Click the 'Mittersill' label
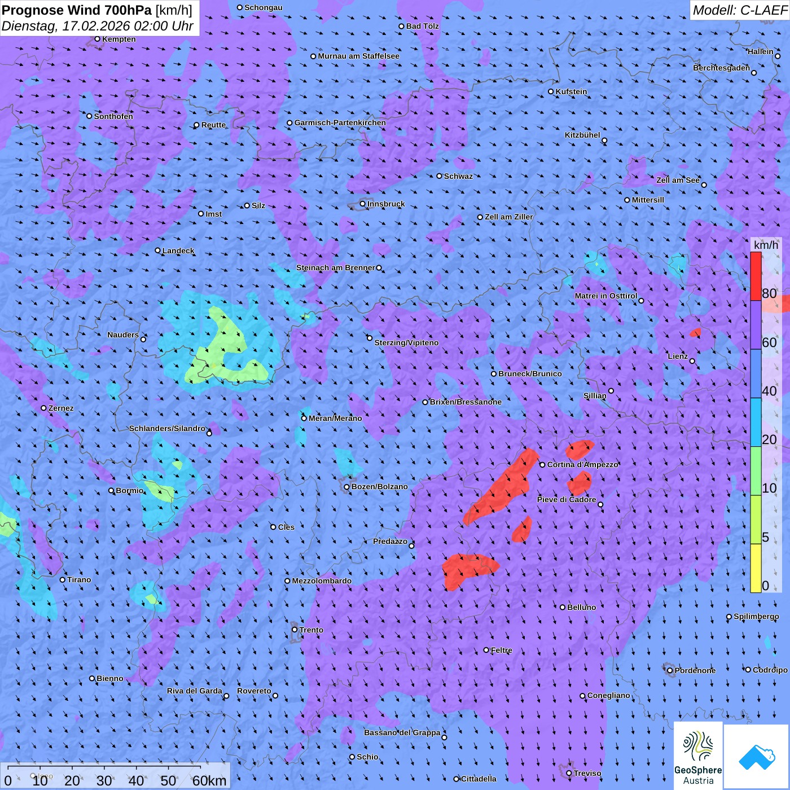790x790 pixels. coord(648,200)
